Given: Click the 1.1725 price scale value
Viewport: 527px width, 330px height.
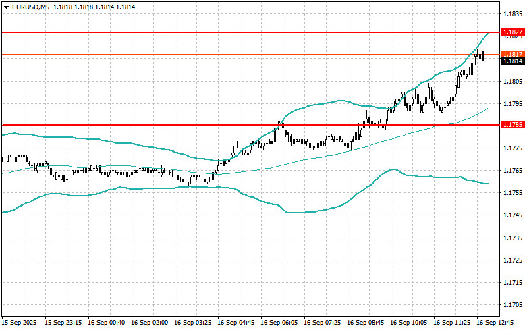Looking at the screenshot, I should pyautogui.click(x=514, y=260).
